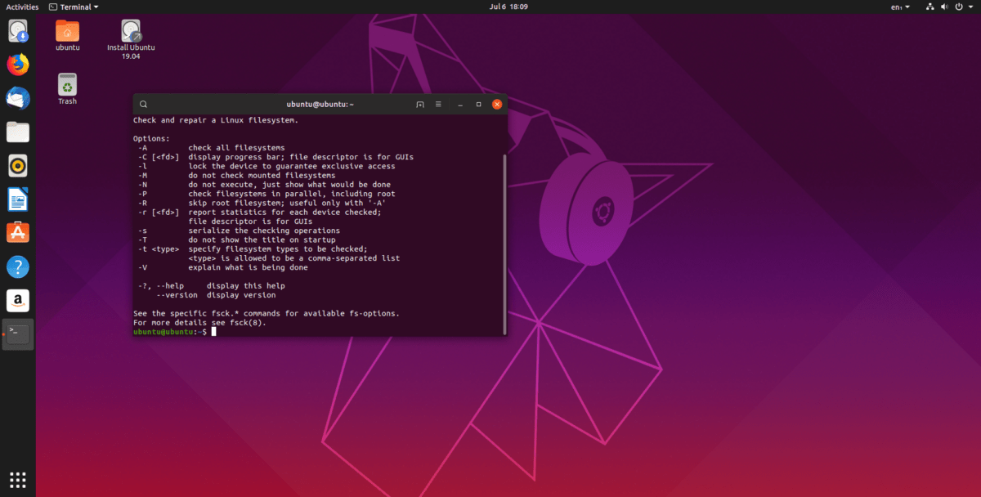Screen dimensions: 981x497
Task: Click the 'Options:' heading in terminal
Action: pyautogui.click(x=152, y=139)
